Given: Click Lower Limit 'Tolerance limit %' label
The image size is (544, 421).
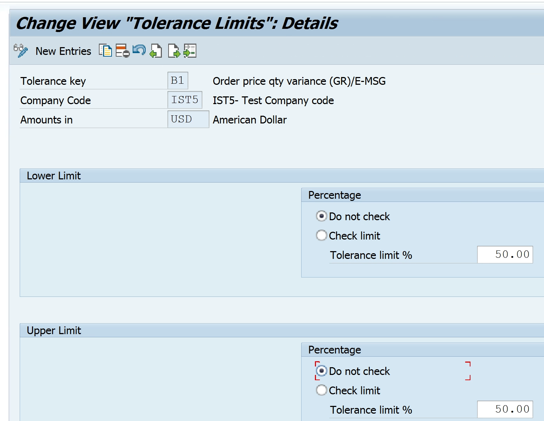Looking at the screenshot, I should (x=371, y=255).
